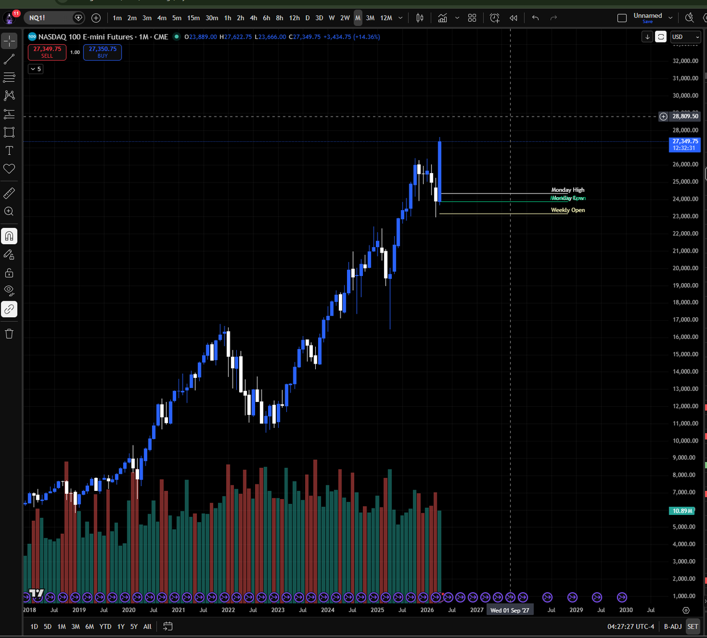The image size is (707, 638).
Task: Select the Text annotation tool
Action: (x=9, y=151)
